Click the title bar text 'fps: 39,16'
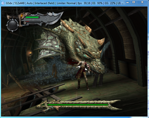Image resolution: width=149 pixels, height=118 pixels. pyautogui.click(x=84, y=3)
